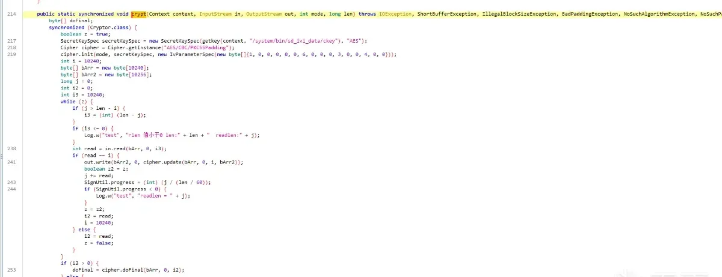722x277 pixels.
Task: Click cipher.init call on line 219
Action: (x=78, y=54)
